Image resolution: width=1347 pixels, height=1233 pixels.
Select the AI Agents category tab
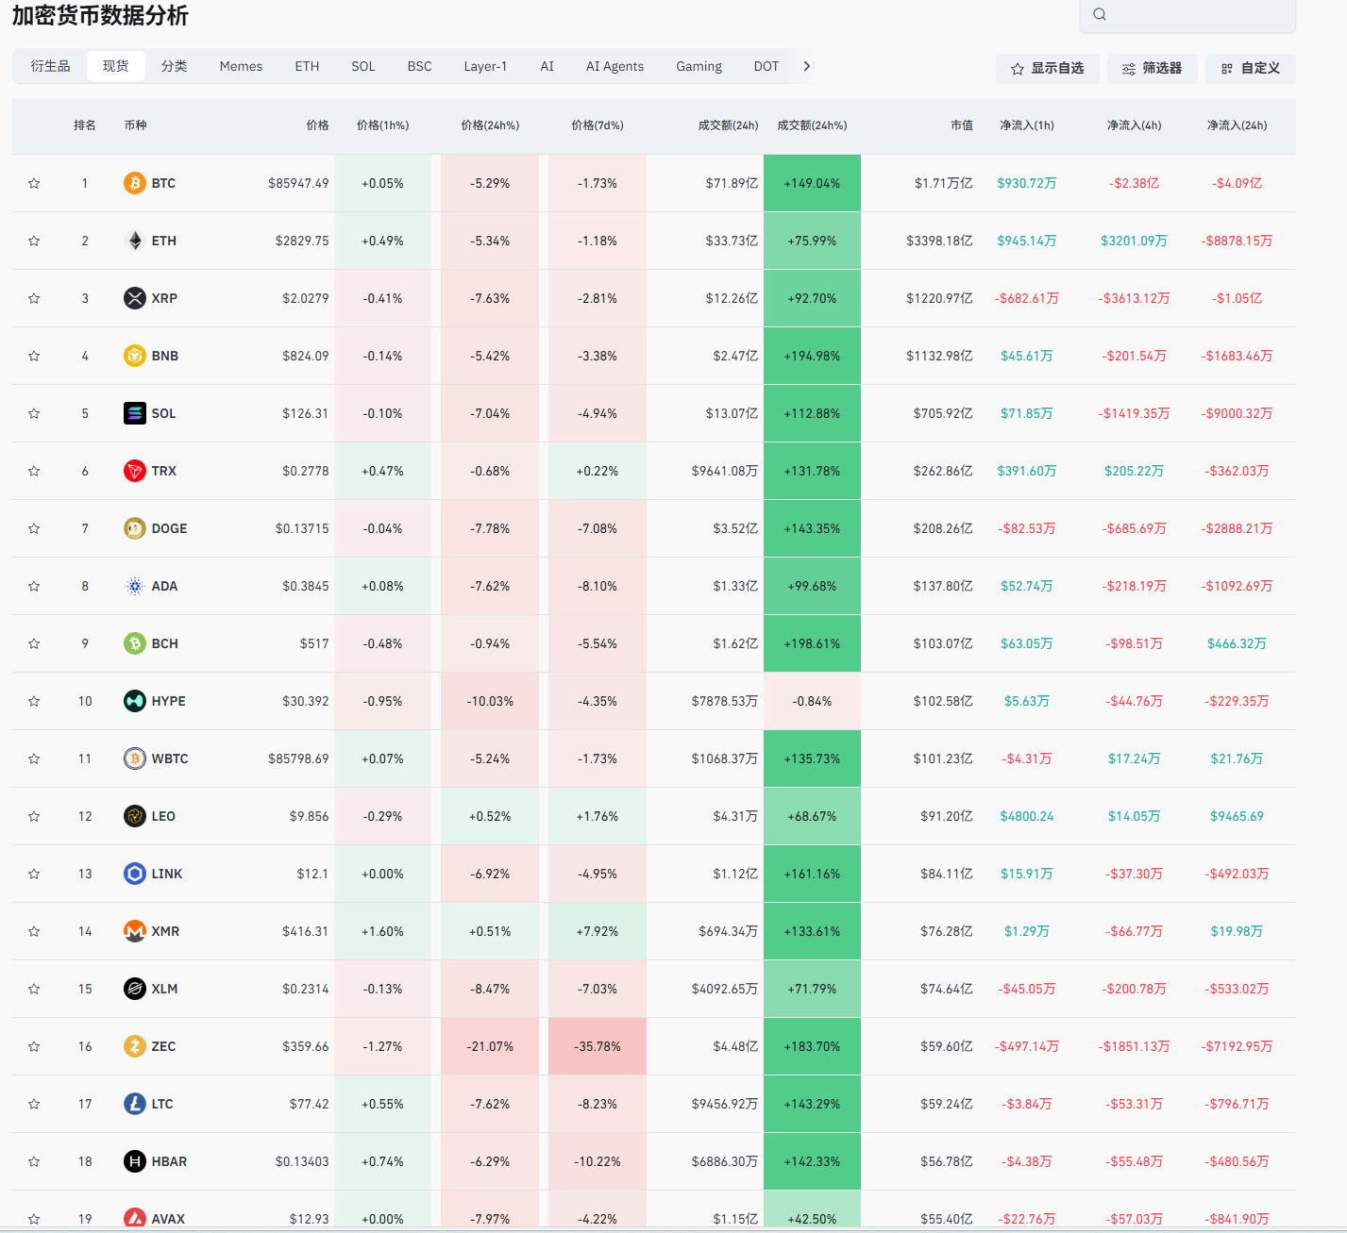(615, 66)
